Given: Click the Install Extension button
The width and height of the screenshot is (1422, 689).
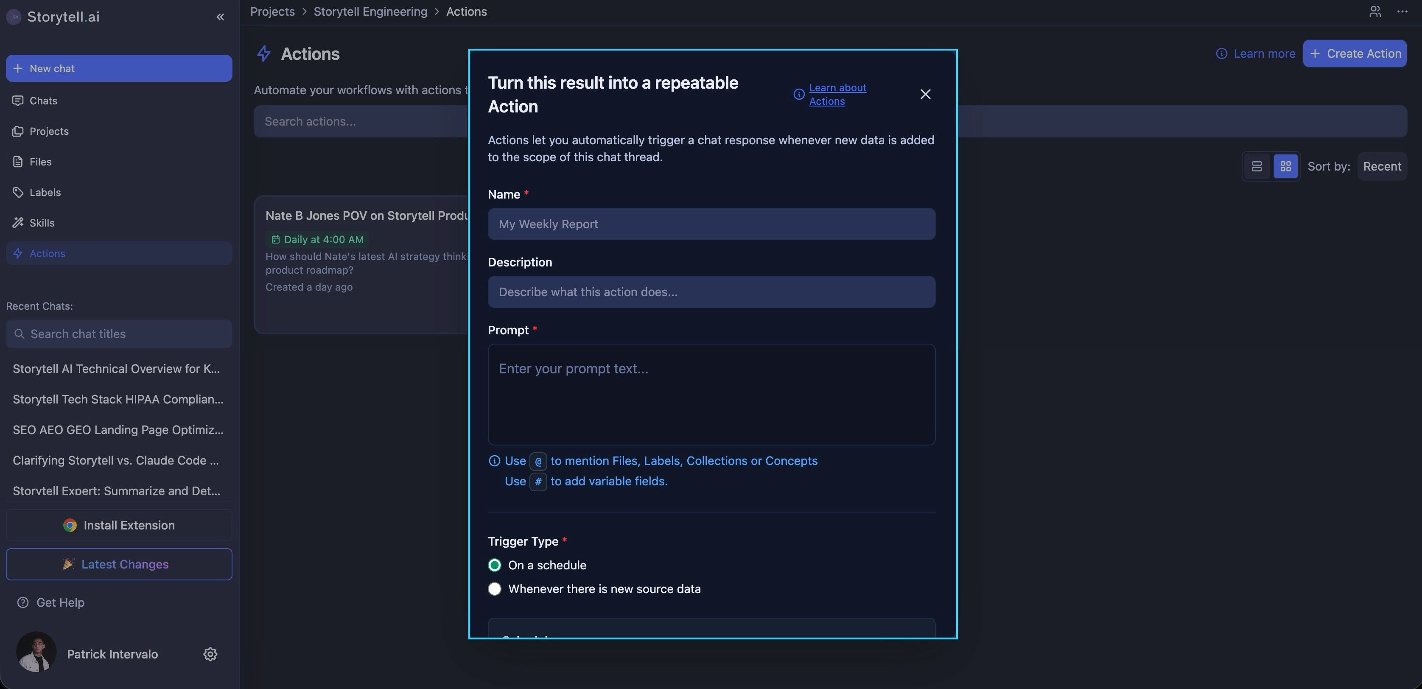Looking at the screenshot, I should click(119, 525).
